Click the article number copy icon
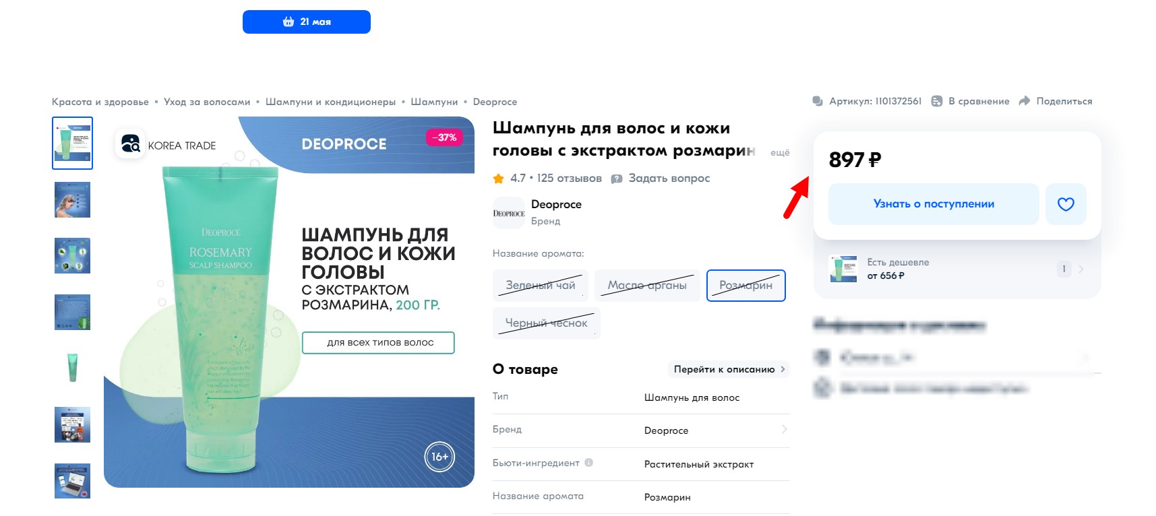 (818, 101)
